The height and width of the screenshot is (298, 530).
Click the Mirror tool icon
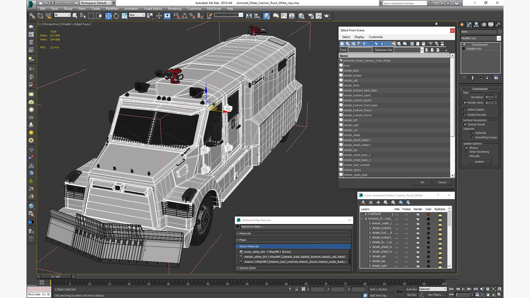(249, 16)
